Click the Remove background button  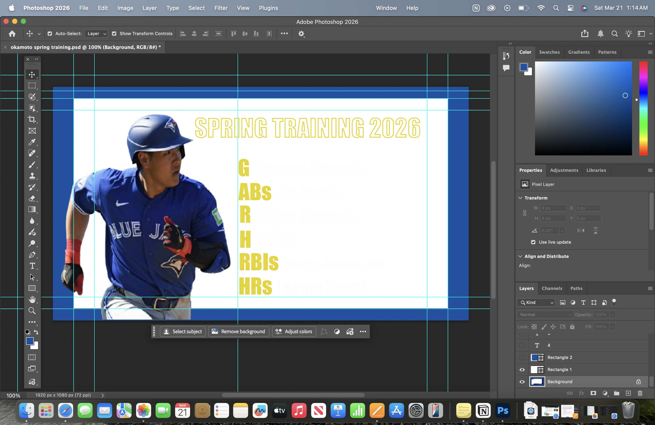[238, 332]
